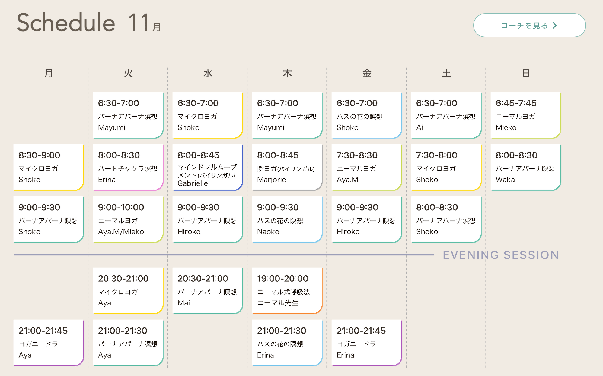Open Friday 6:30-7:00 ハスの花の瞑想 Shoko card
This screenshot has width=603, height=376.
tap(367, 115)
